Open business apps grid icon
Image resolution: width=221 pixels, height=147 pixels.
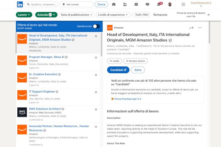(183, 4)
